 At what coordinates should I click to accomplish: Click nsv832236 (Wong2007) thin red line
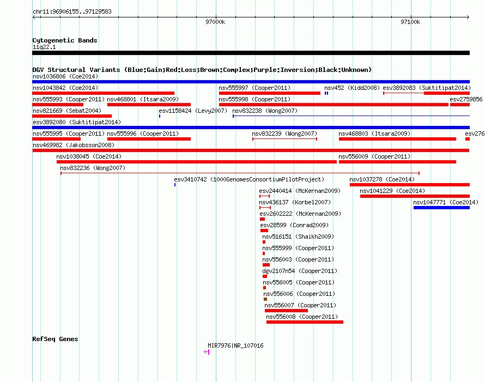tap(240, 173)
